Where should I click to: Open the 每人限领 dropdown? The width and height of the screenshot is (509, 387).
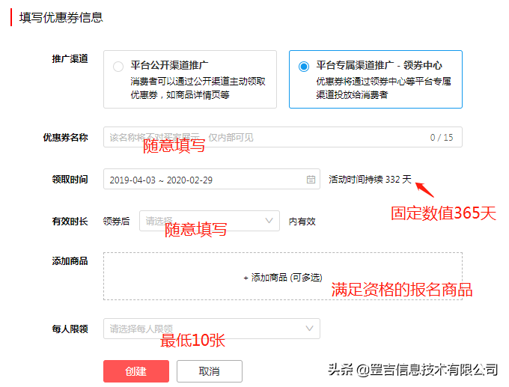pyautogui.click(x=212, y=329)
